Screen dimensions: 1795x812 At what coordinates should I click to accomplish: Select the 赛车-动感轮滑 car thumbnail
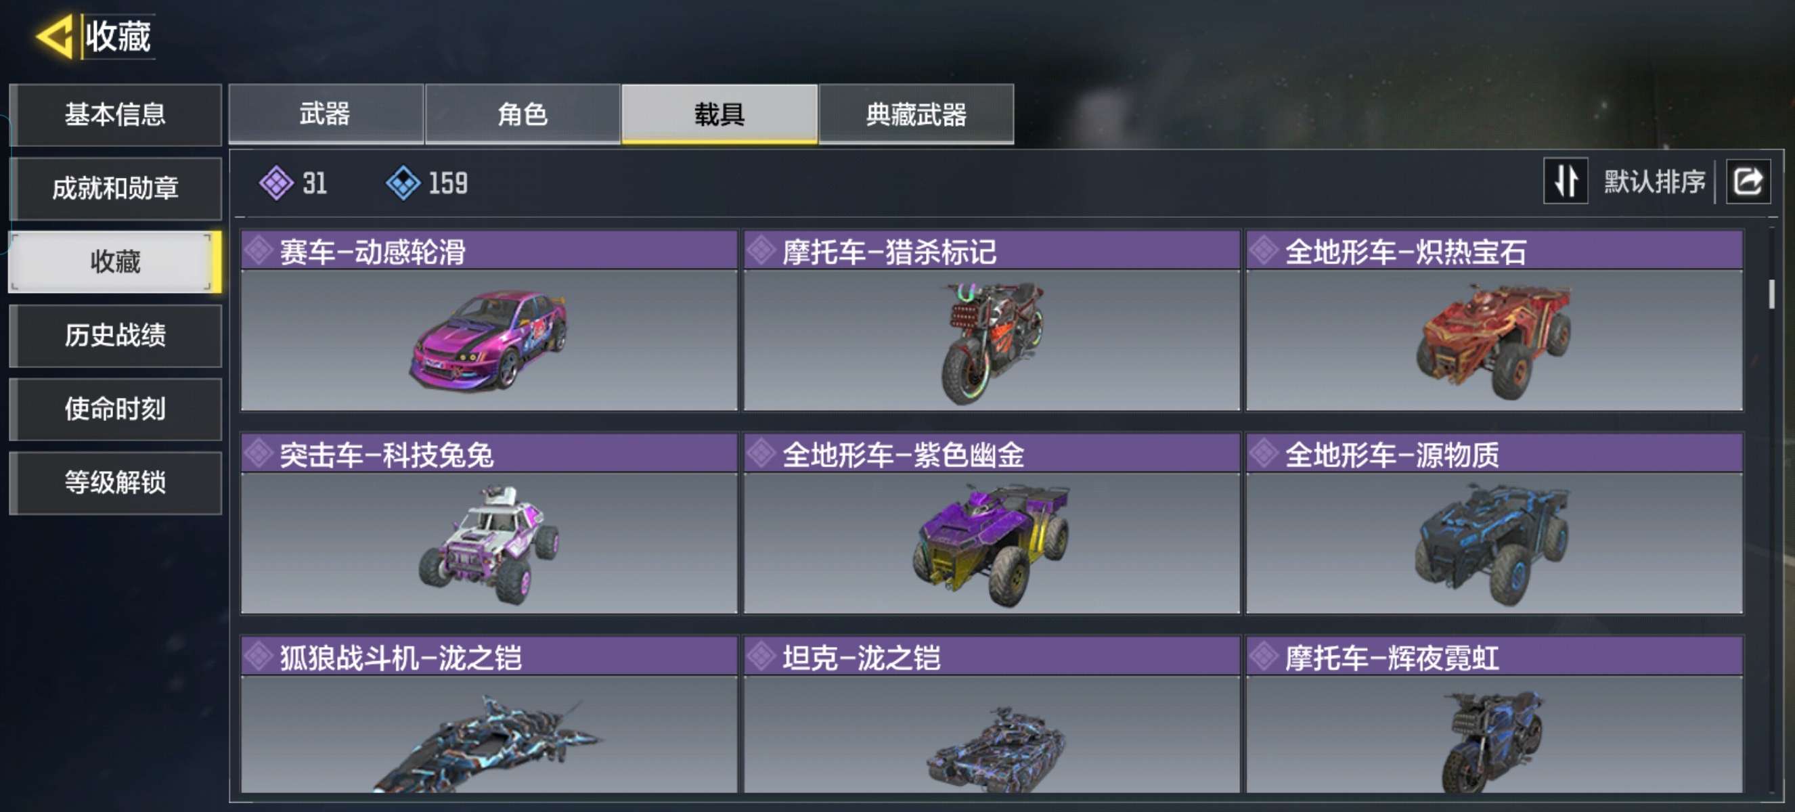click(489, 340)
